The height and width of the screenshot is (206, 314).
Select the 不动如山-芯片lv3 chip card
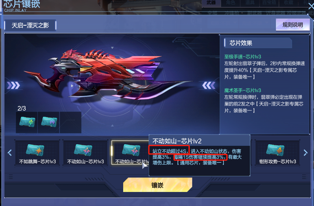(x=85, y=152)
